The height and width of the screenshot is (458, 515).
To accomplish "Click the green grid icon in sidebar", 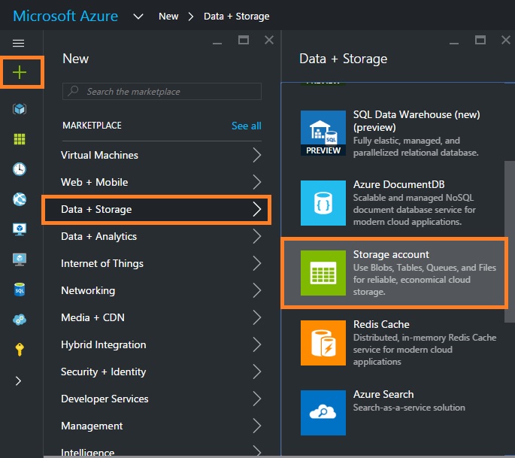I will pos(20,139).
